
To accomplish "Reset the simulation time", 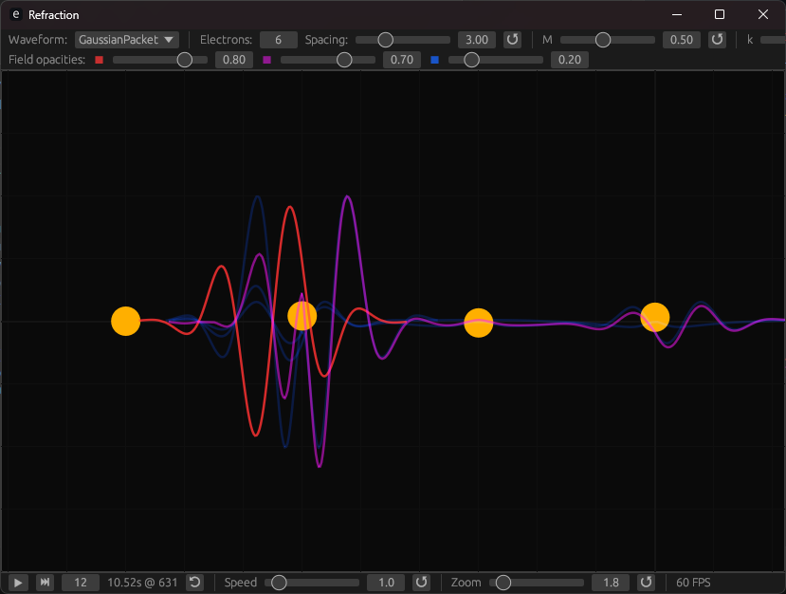I will tap(194, 583).
